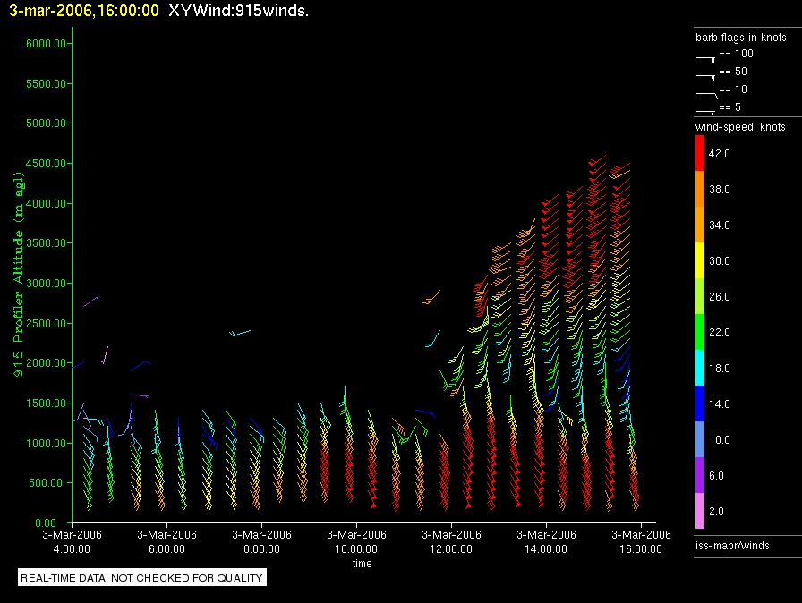Click the pink wind barb near 2000 m

pyautogui.click(x=105, y=355)
